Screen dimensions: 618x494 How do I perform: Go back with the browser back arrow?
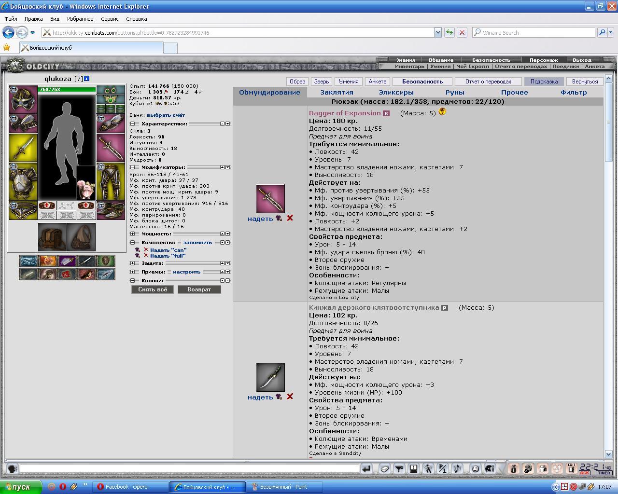(8, 32)
